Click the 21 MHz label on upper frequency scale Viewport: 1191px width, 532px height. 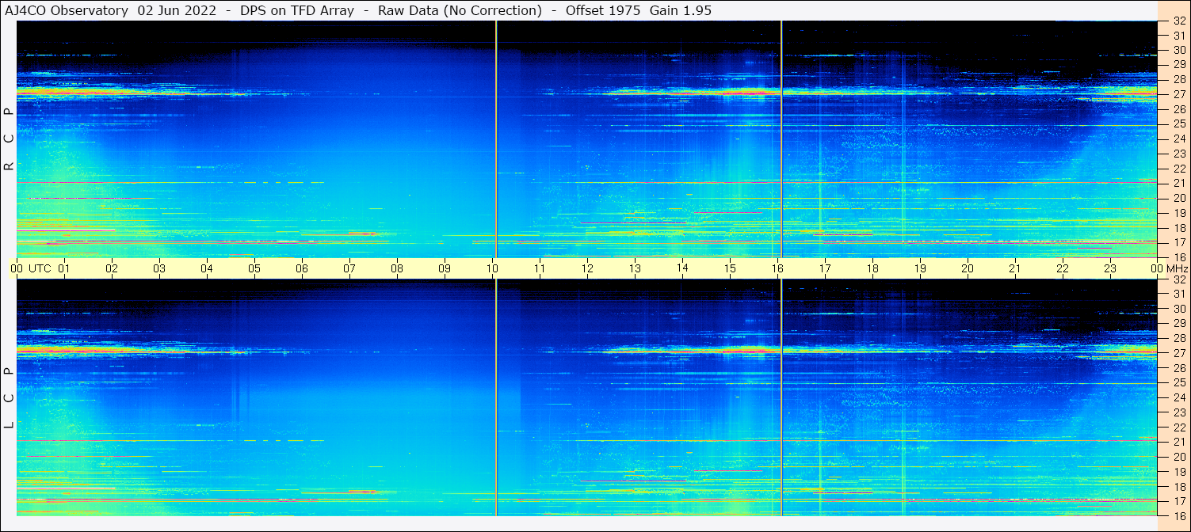1179,183
